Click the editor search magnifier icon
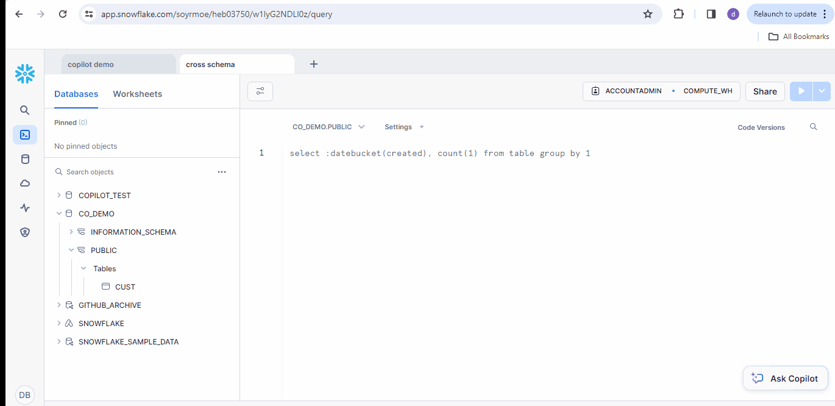 pyautogui.click(x=813, y=127)
